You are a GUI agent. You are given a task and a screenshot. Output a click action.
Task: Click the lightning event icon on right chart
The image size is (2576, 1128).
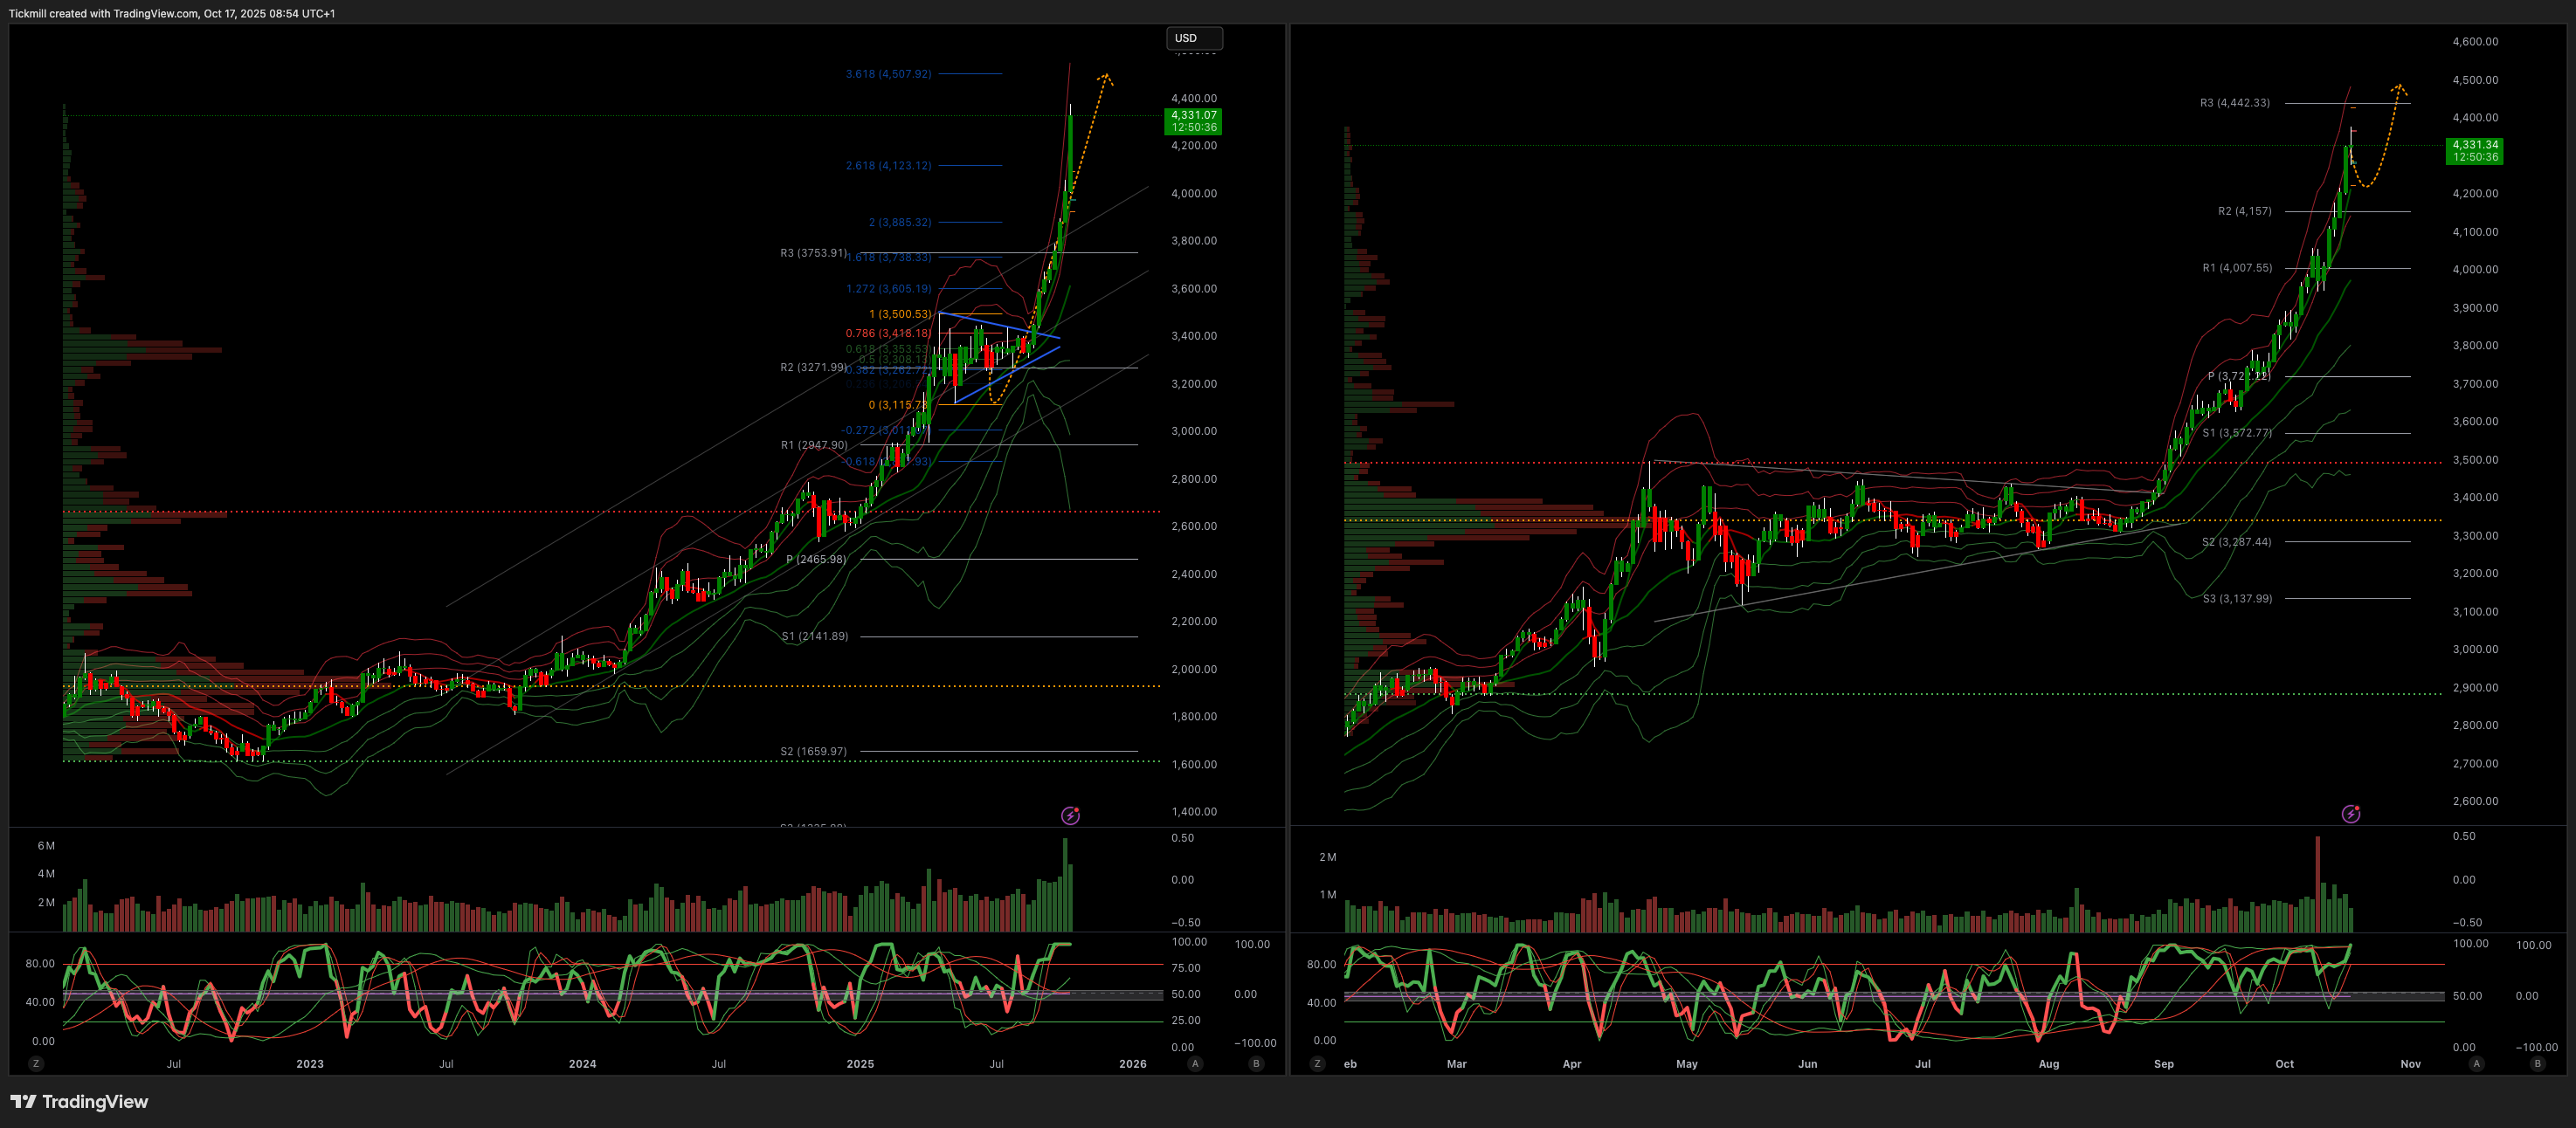(x=2351, y=815)
